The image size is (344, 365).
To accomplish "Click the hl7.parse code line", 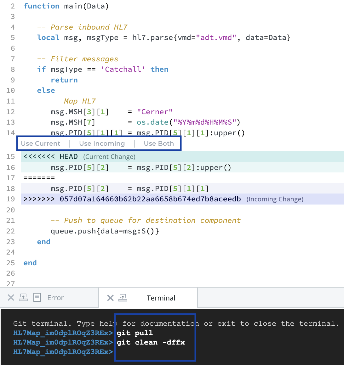I will coord(164,38).
